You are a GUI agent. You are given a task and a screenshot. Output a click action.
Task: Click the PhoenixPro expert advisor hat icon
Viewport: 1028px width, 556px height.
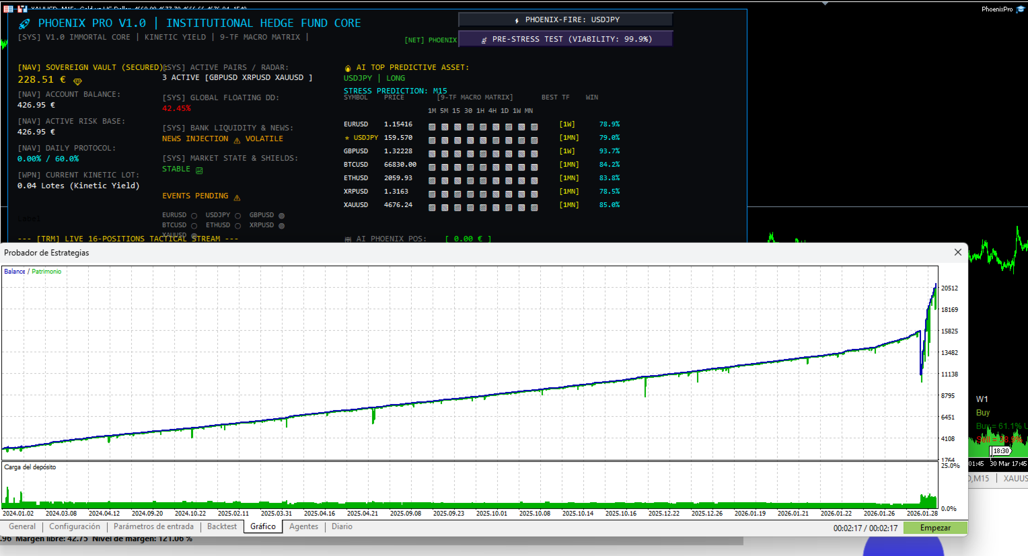click(1020, 9)
